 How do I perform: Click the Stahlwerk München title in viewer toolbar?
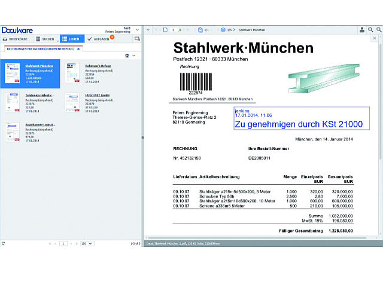coord(252,30)
